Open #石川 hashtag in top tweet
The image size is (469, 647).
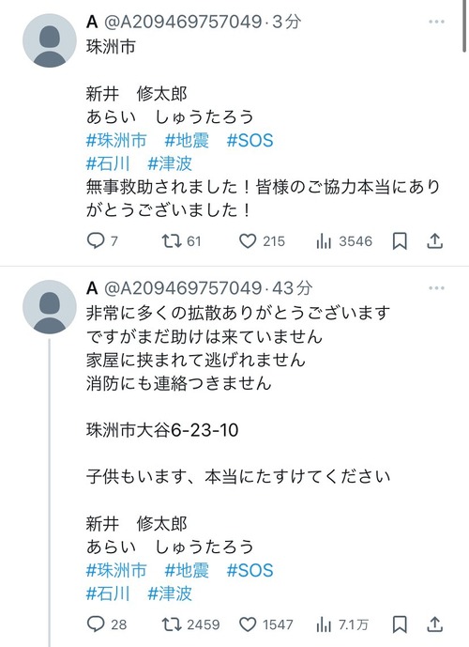[108, 163]
